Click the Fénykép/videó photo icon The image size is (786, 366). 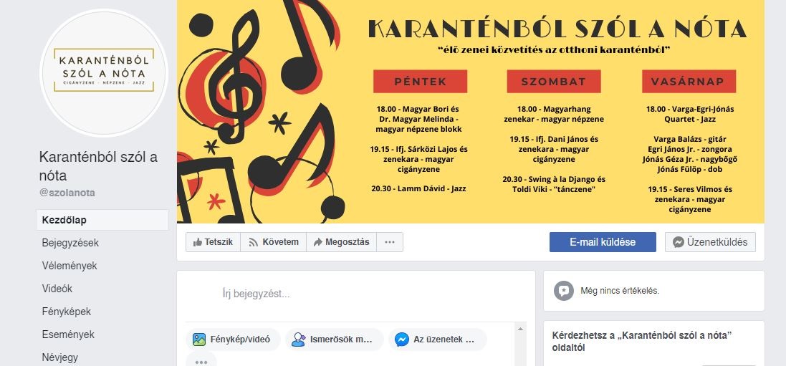[199, 339]
